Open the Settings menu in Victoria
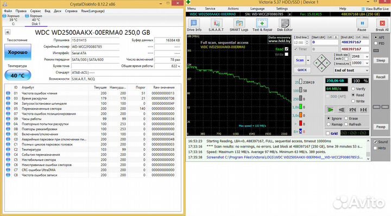Viewport: 391px width, 216px height. pos(282,9)
